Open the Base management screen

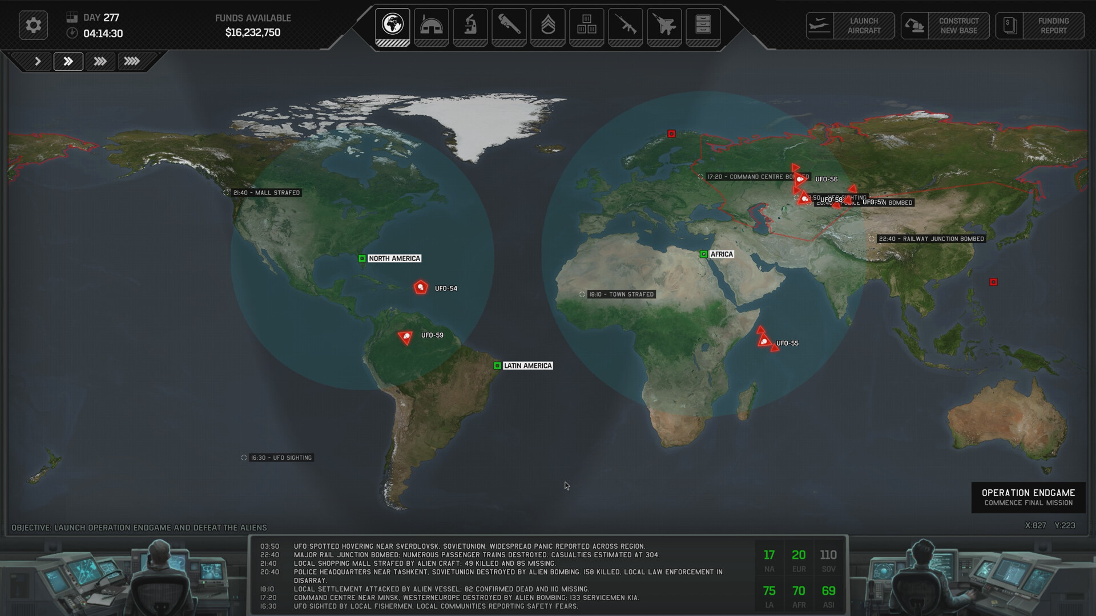[x=432, y=25]
